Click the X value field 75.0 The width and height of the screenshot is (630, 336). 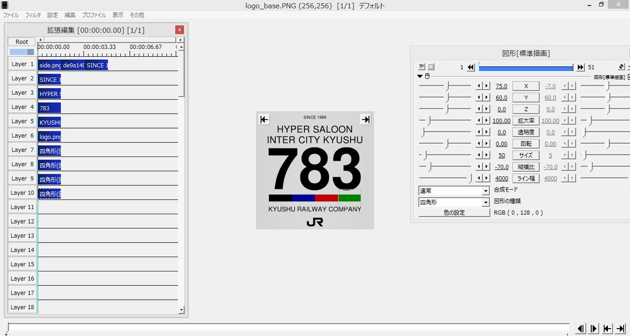pyautogui.click(x=501, y=86)
